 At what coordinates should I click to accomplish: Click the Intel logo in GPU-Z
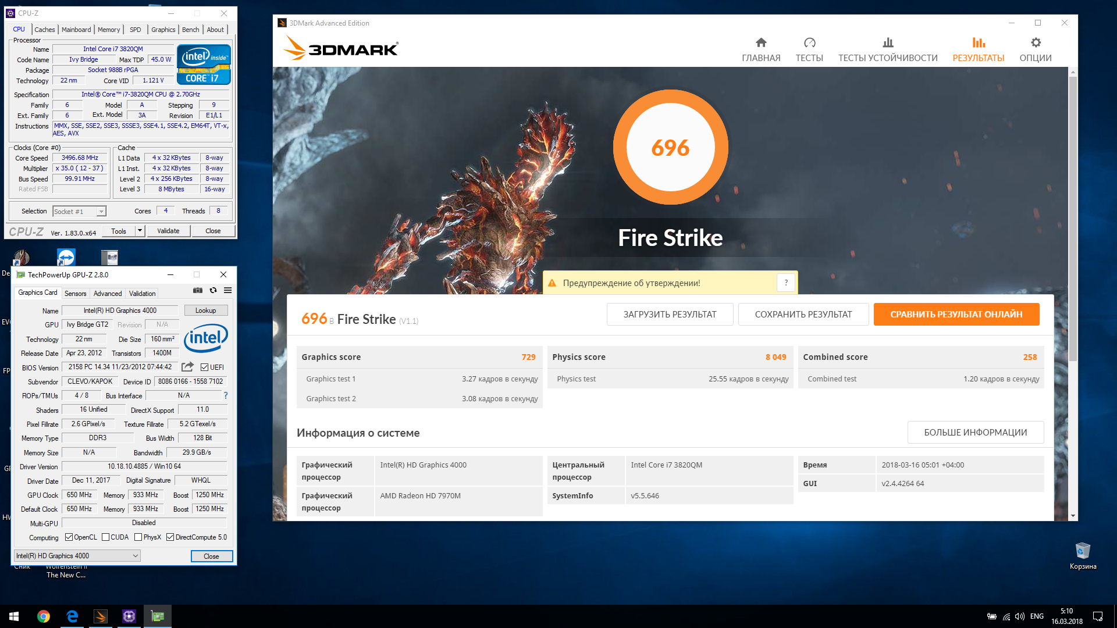click(x=206, y=338)
